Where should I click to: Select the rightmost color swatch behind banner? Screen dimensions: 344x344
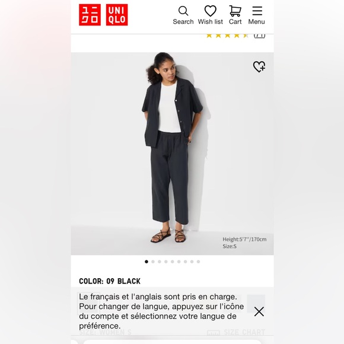(x=256, y=304)
